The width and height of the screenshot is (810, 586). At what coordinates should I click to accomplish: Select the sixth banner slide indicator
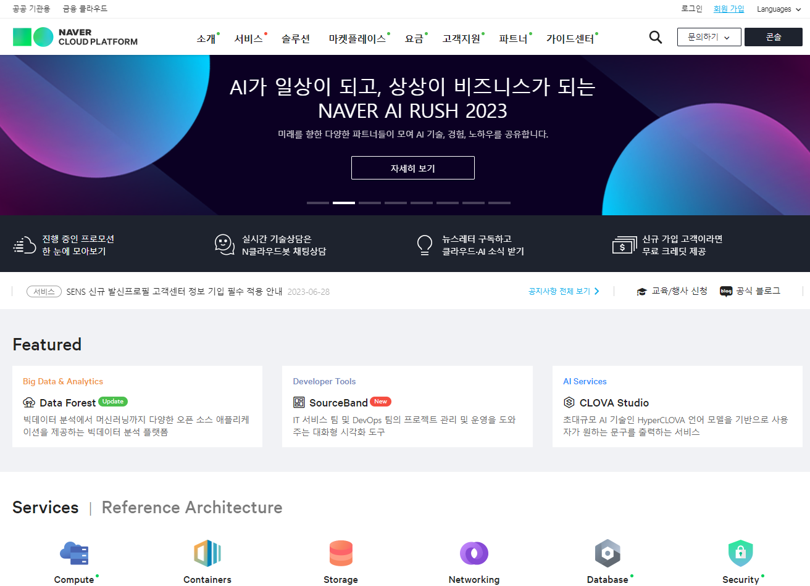coord(448,202)
